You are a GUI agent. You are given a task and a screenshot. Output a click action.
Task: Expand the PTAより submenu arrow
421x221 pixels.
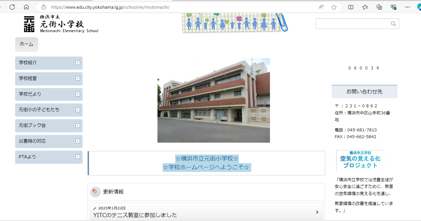point(77,157)
